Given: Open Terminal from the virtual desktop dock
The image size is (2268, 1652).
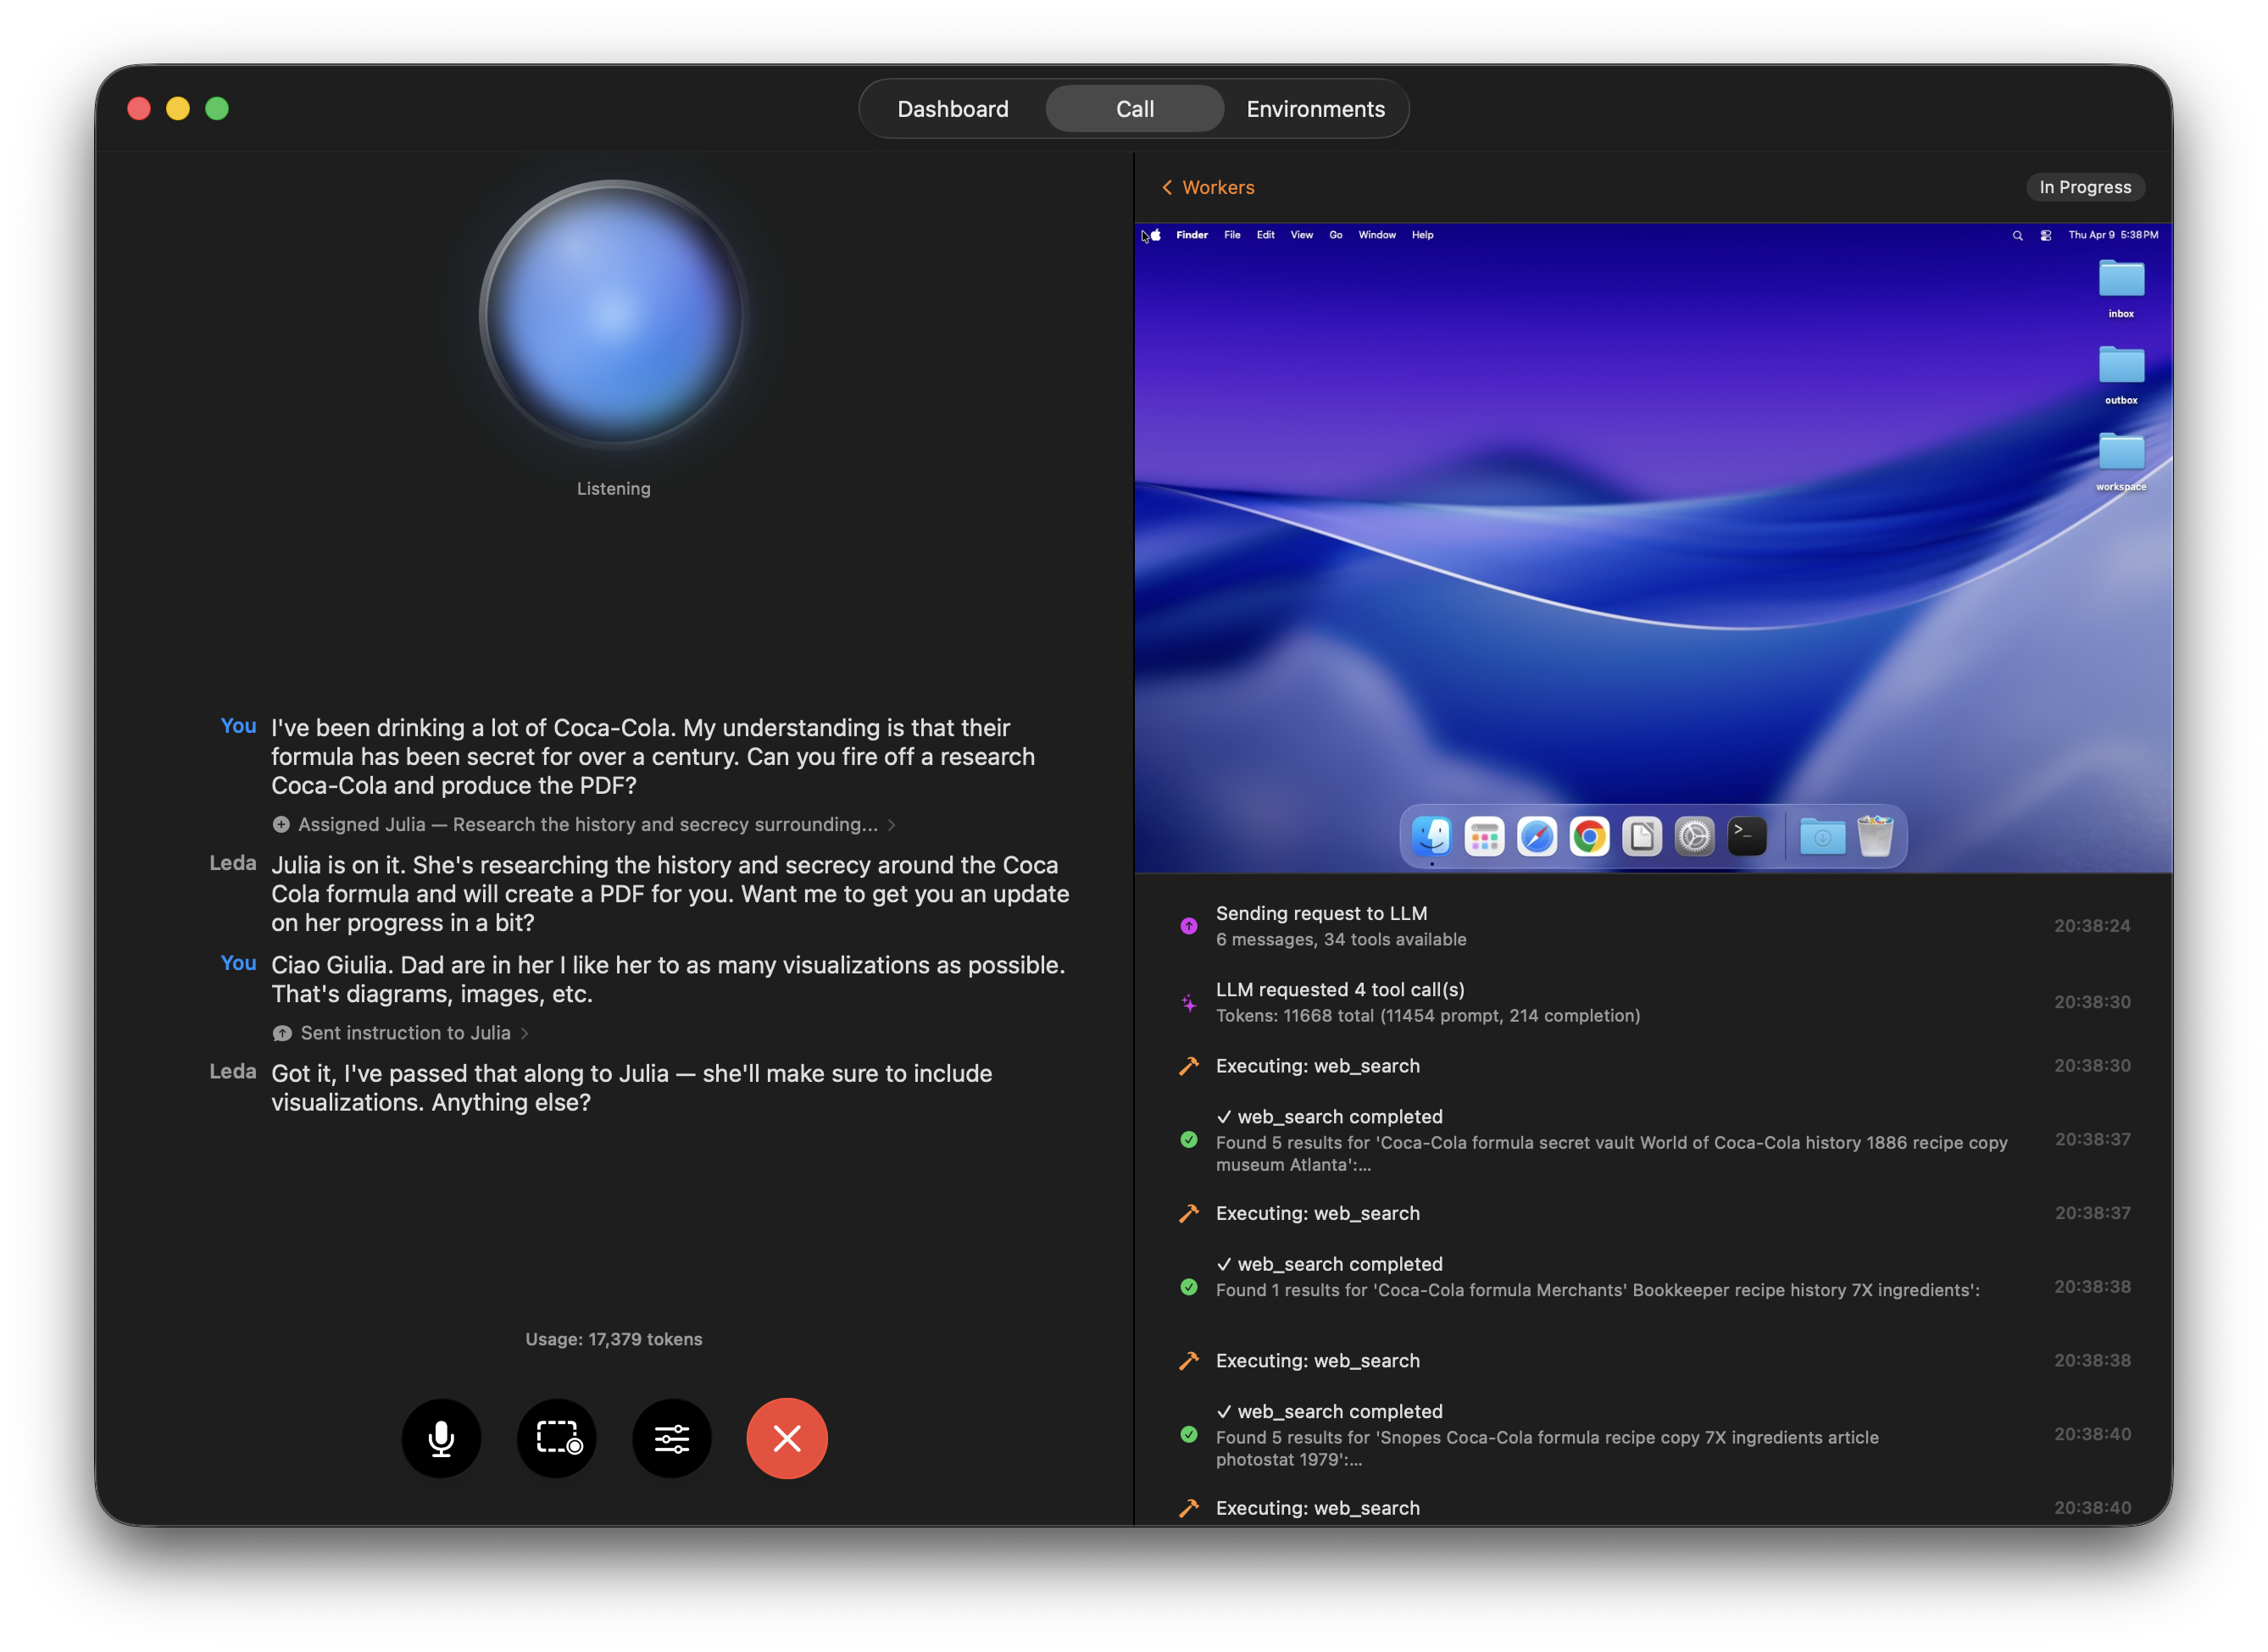Looking at the screenshot, I should tap(1747, 836).
